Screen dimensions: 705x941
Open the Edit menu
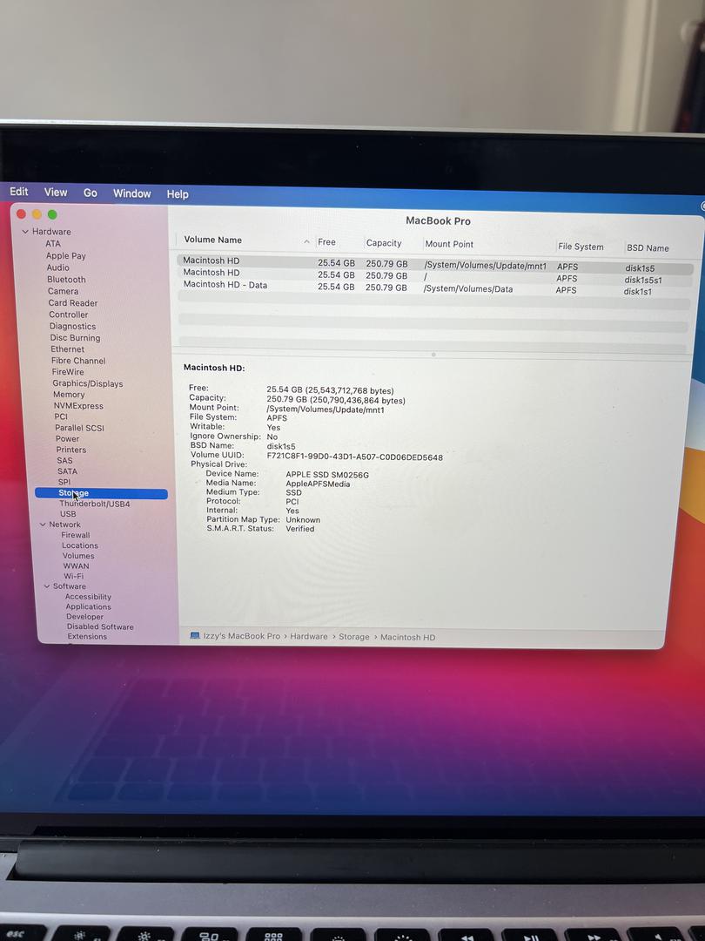pyautogui.click(x=18, y=192)
